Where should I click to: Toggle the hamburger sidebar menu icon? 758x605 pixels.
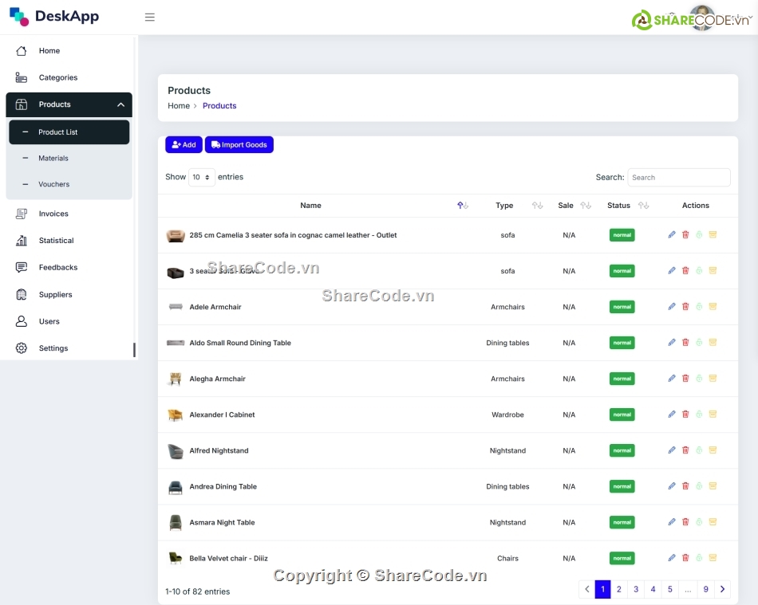coord(150,18)
